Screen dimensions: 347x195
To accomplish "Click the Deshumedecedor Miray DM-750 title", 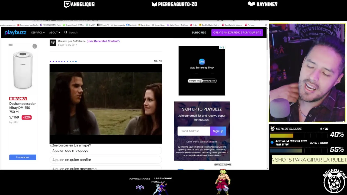I will pos(23,108).
